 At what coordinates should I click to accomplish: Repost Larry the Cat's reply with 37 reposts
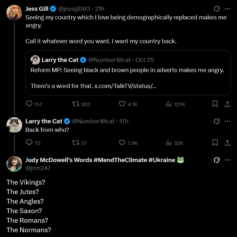click(76, 143)
